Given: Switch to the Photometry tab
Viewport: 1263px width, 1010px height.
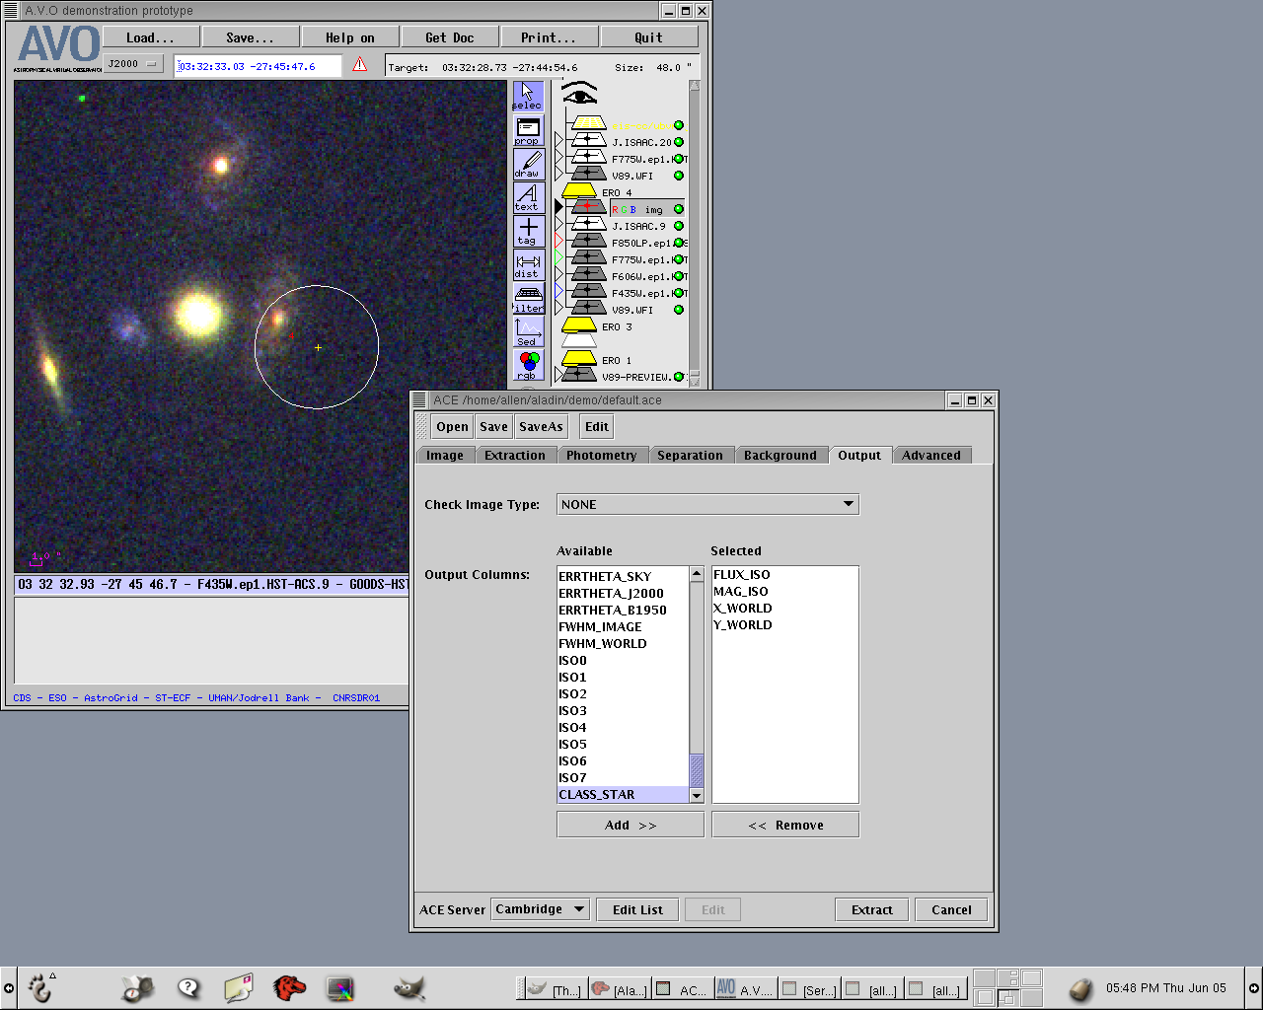Looking at the screenshot, I should [x=601, y=455].
